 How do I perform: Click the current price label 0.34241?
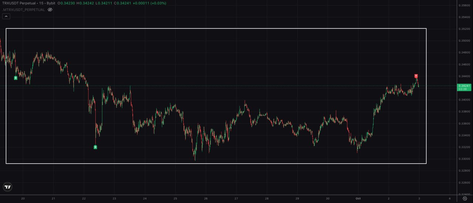click(464, 86)
